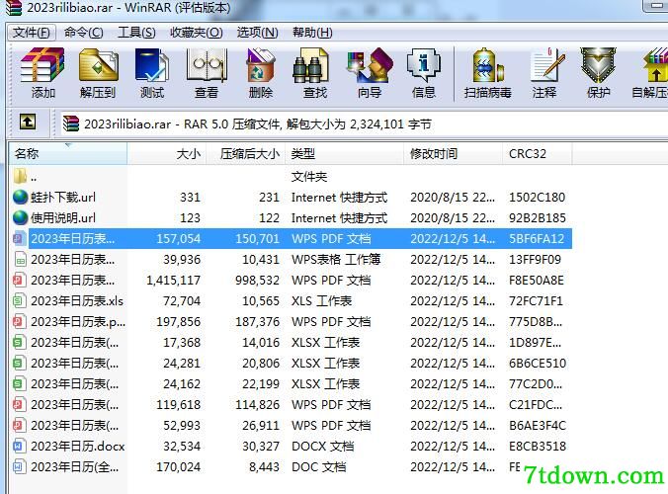The image size is (668, 494).
Task: Select the 2023年日历.docx file name
Action: click(77, 446)
